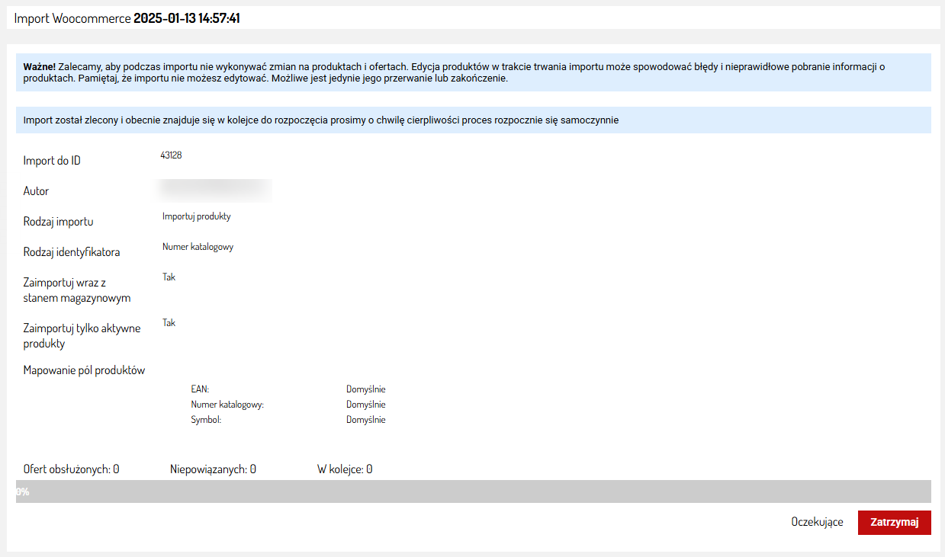
Task: Click the W kolejce counter
Action: 345,469
